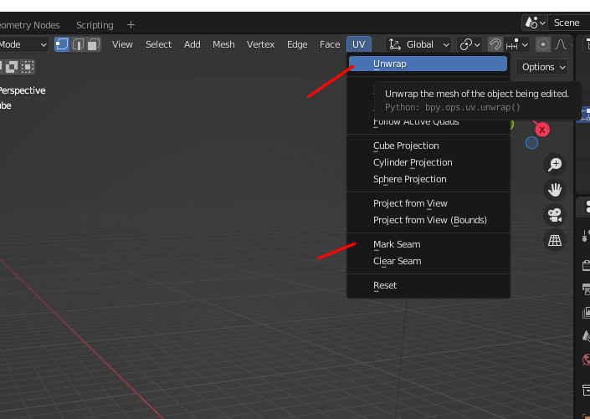
Task: Click the pan hand viewport icon
Action: pos(555,190)
